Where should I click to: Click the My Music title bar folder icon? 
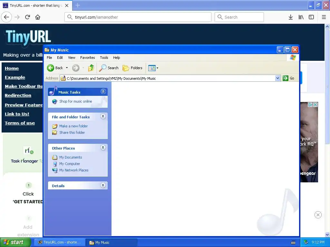[x=47, y=50]
